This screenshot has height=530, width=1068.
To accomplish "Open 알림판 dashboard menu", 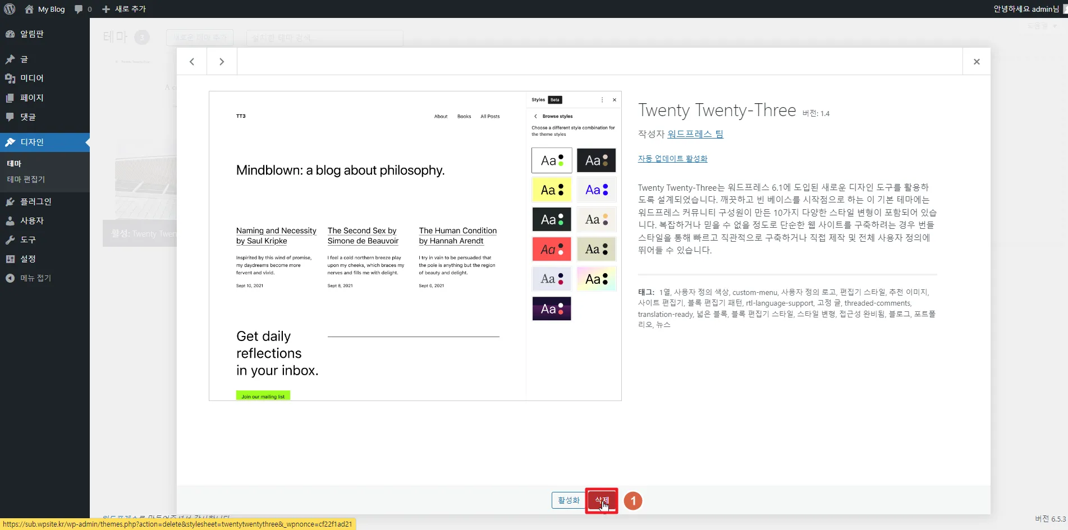I will (45, 34).
